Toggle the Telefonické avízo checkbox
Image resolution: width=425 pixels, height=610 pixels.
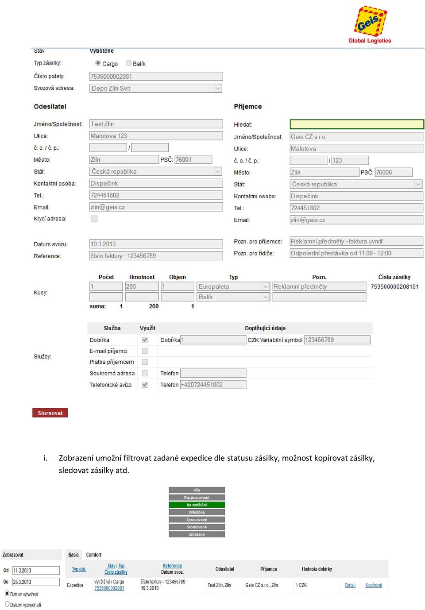(144, 385)
